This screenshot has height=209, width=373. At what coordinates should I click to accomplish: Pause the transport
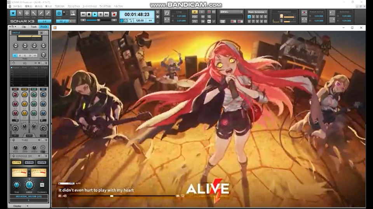click(x=101, y=14)
